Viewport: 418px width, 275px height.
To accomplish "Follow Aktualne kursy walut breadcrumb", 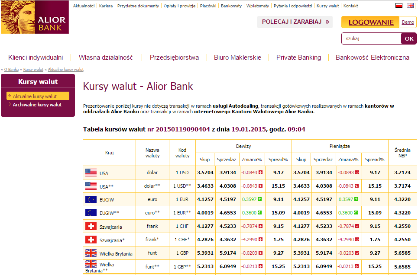I will [65, 70].
